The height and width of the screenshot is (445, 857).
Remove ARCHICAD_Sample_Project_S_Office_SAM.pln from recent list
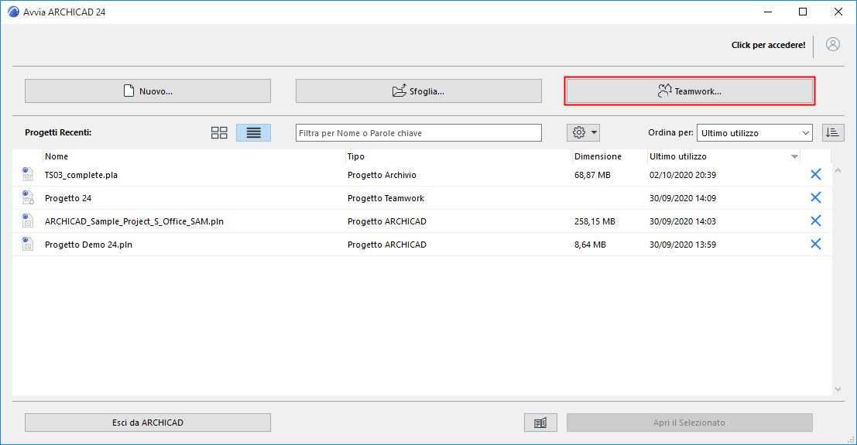[x=815, y=221]
